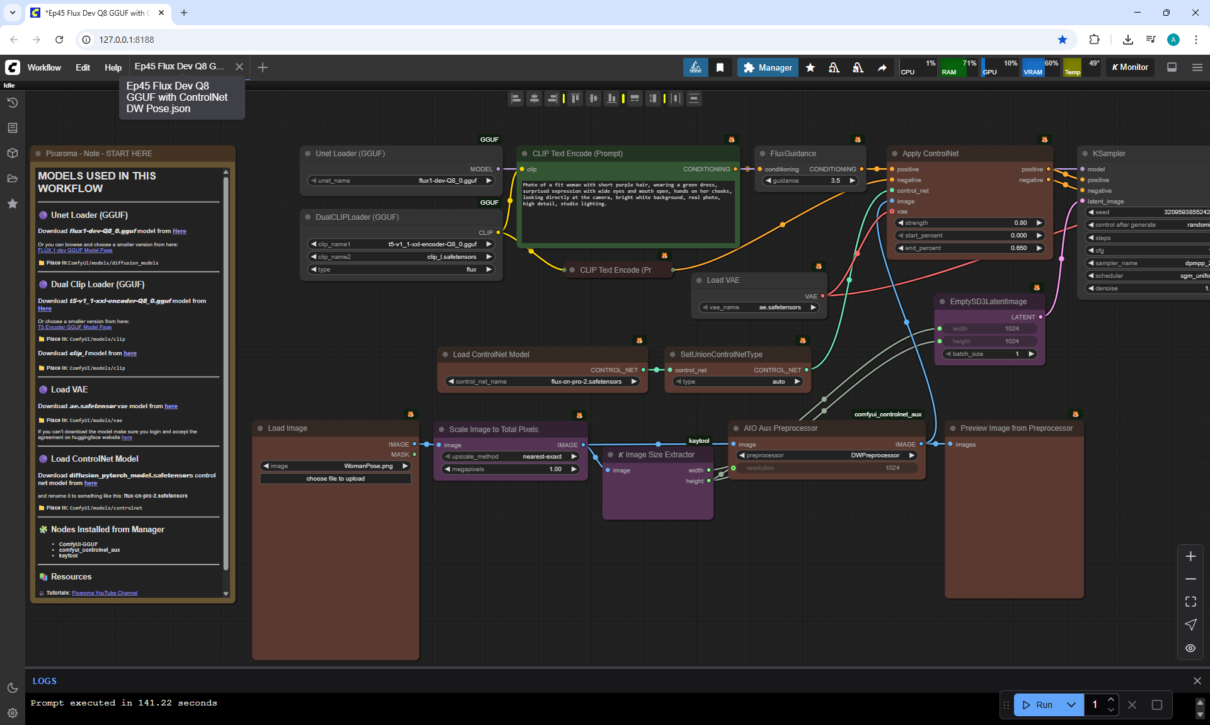Click the prompt text box
Image resolution: width=1210 pixels, height=725 pixels.
coord(628,211)
